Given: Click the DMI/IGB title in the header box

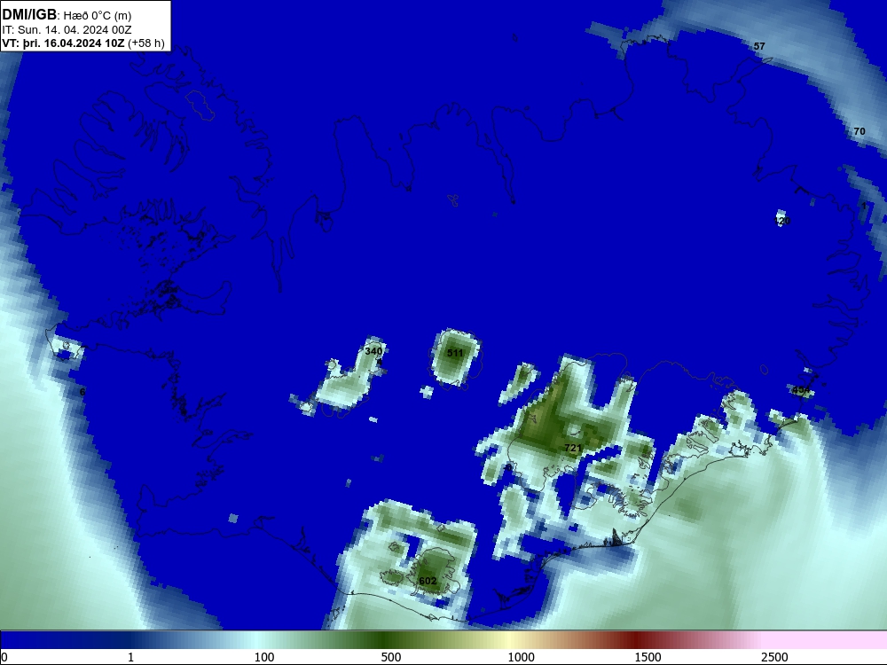Looking at the screenshot, I should (x=29, y=14).
